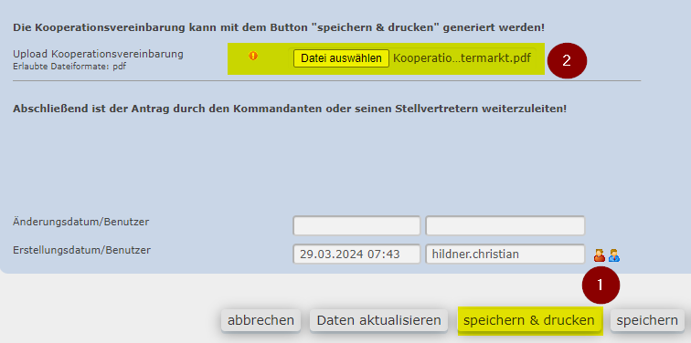This screenshot has width=691, height=343.
Task: Click the speichern & drucken button
Action: (x=529, y=320)
